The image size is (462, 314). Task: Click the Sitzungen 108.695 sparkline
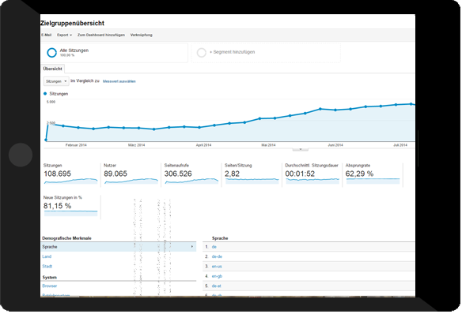pos(70,181)
